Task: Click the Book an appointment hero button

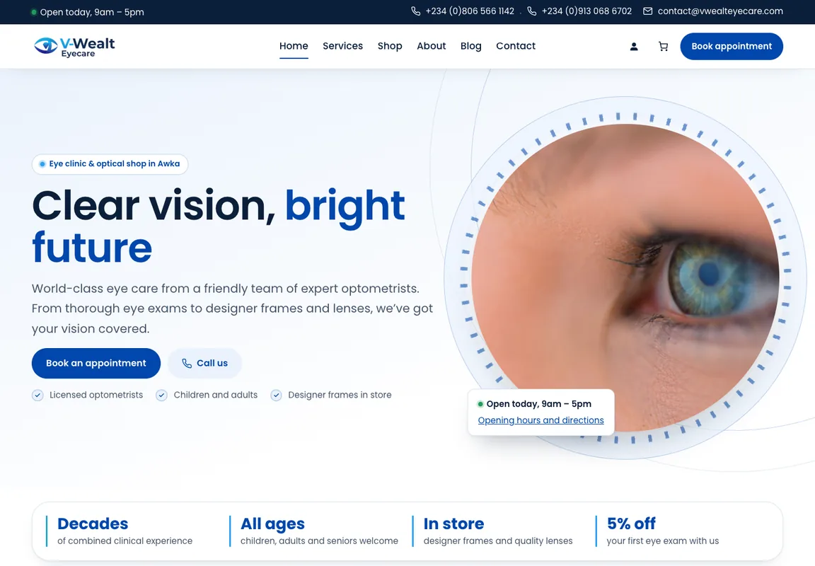Action: point(96,363)
